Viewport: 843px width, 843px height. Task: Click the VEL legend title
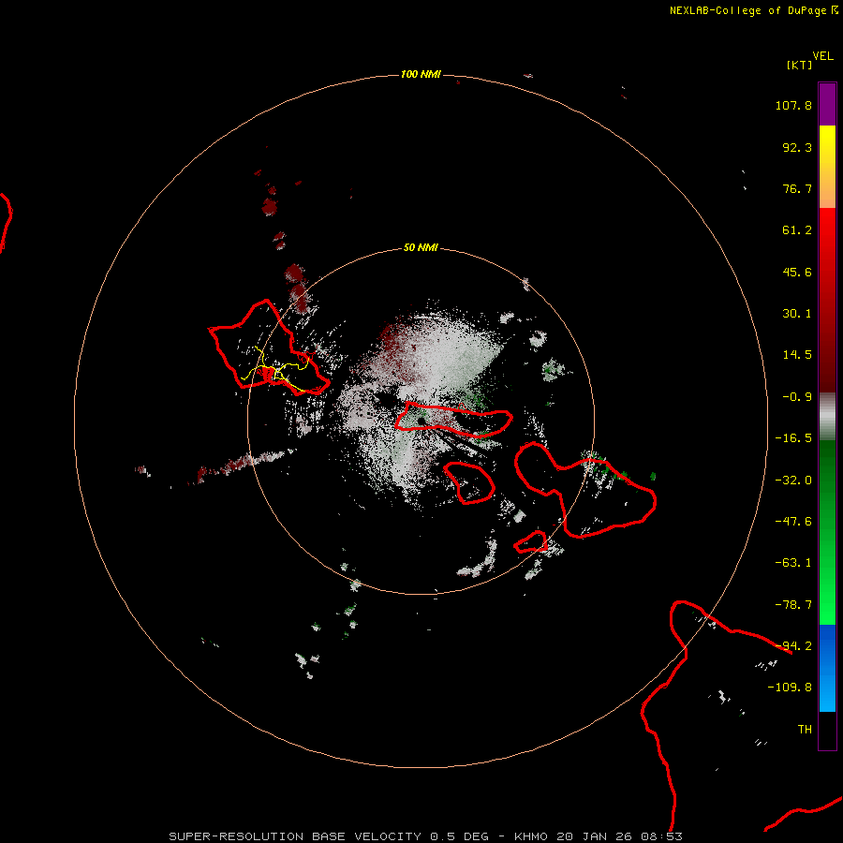[822, 56]
